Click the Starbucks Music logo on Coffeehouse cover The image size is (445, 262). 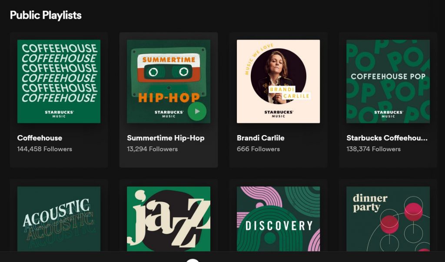tap(59, 114)
